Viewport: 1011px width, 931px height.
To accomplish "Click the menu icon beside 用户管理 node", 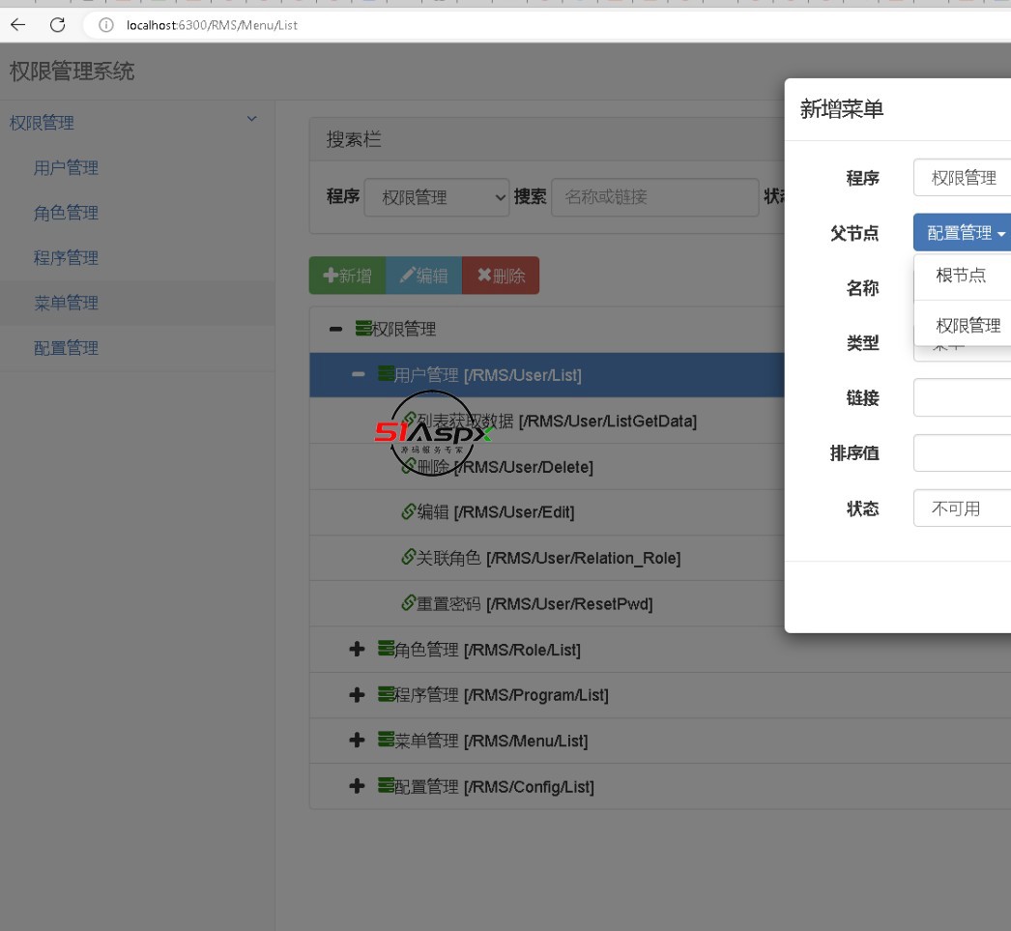I will [386, 373].
